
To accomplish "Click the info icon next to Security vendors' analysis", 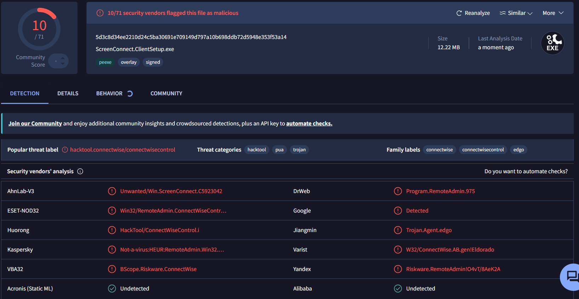I will [80, 171].
